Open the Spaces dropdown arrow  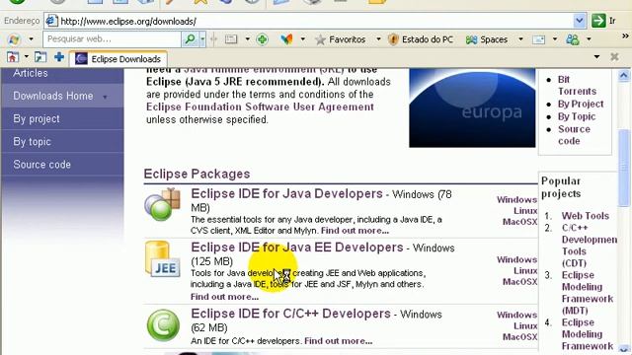point(520,39)
